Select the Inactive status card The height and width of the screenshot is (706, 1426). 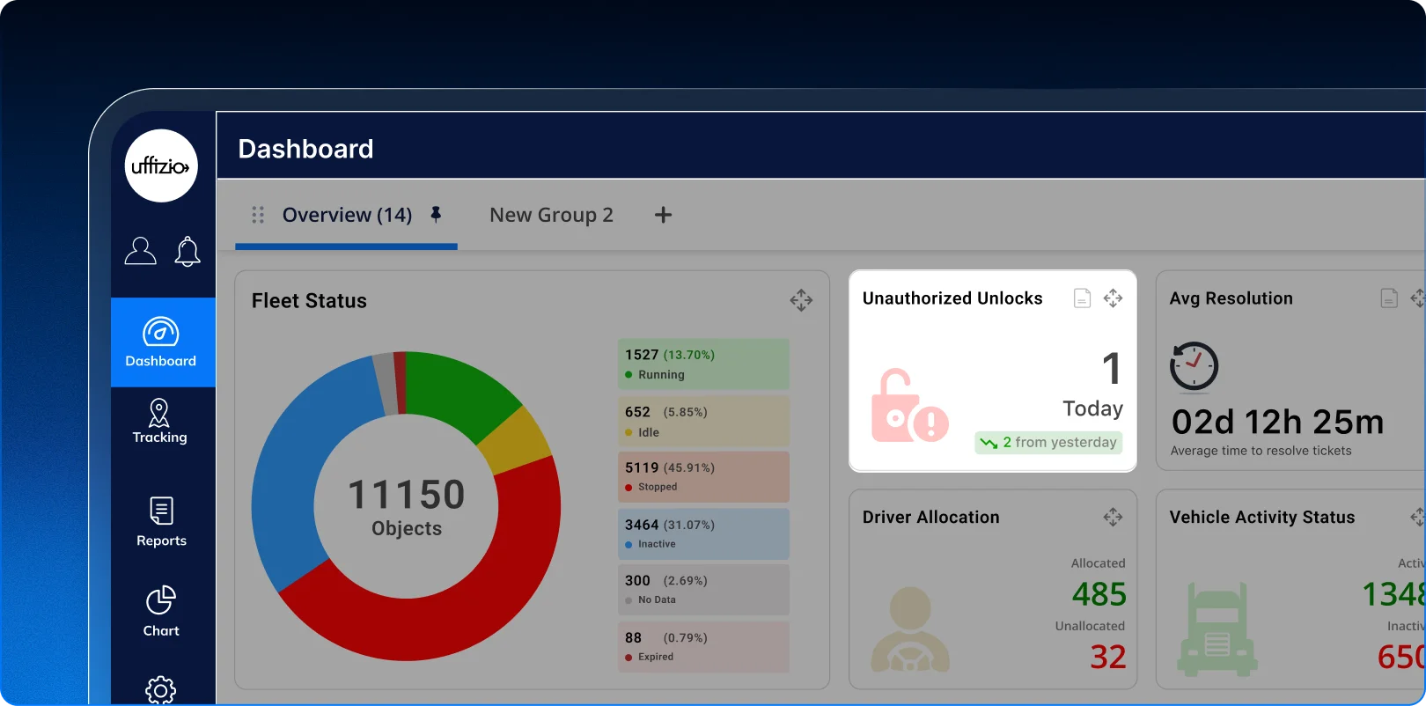(x=703, y=533)
